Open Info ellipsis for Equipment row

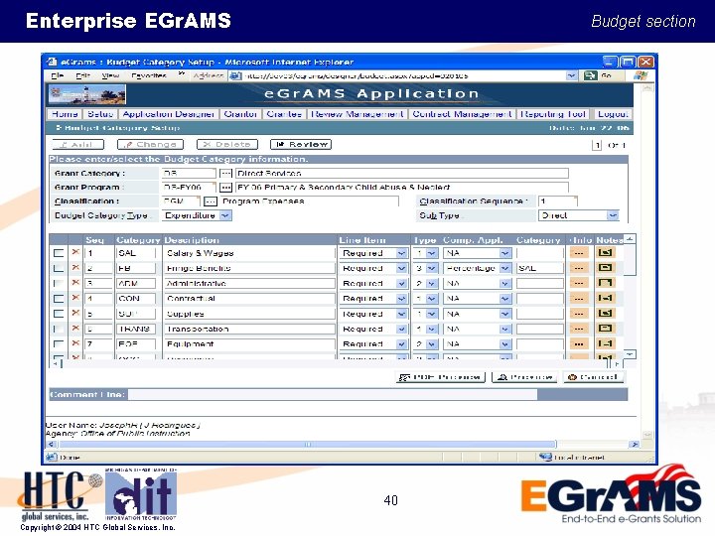point(579,343)
